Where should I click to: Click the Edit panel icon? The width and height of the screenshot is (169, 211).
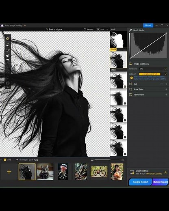130,84
